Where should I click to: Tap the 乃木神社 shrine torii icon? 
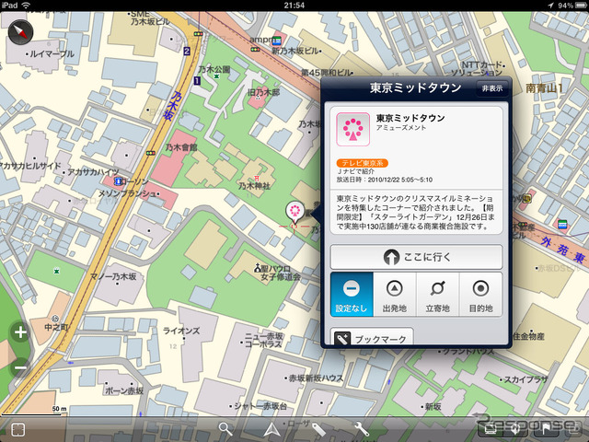point(257,178)
